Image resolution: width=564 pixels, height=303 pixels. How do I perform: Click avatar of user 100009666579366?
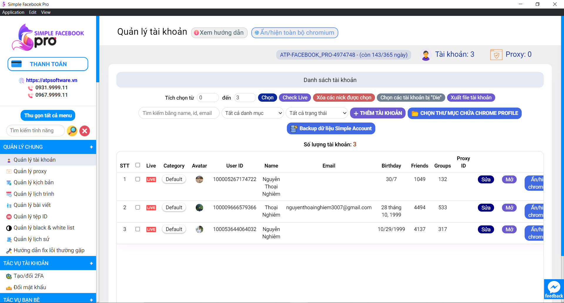(x=199, y=207)
